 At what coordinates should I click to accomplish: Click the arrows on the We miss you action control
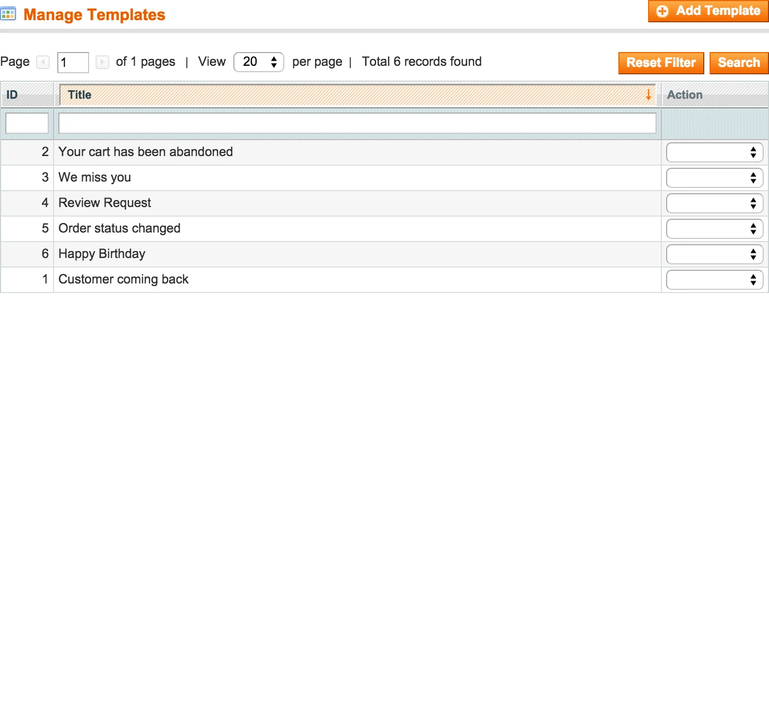pyautogui.click(x=753, y=178)
